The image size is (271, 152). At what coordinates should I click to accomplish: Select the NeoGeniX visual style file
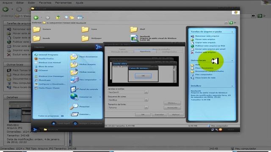pos(154,38)
